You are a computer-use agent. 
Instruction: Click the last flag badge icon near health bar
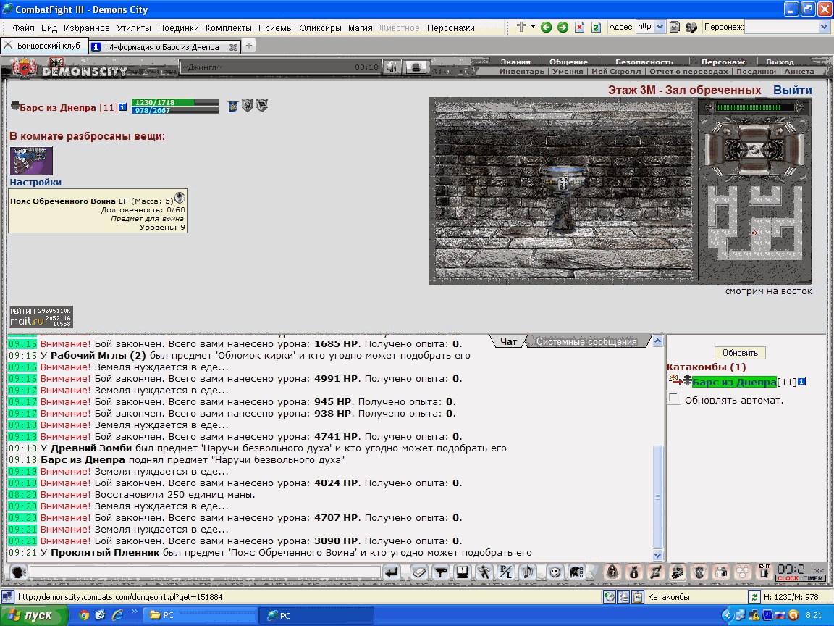(261, 105)
